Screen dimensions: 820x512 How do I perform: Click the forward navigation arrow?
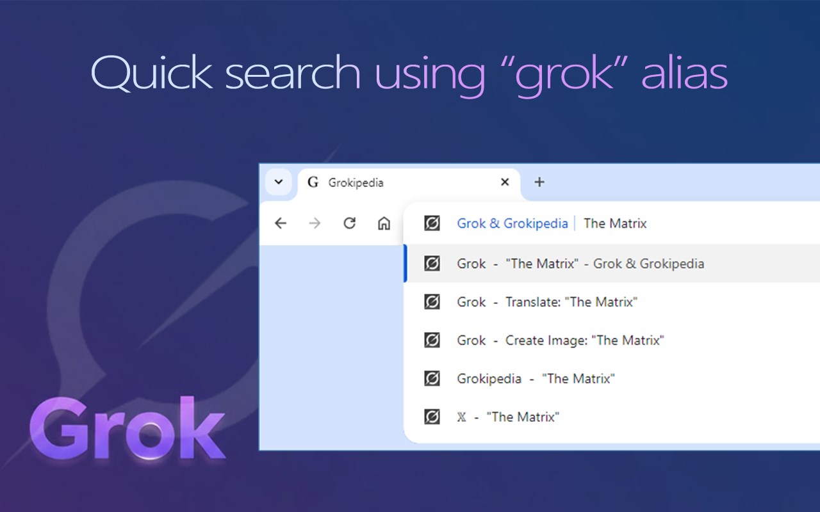[x=315, y=223]
